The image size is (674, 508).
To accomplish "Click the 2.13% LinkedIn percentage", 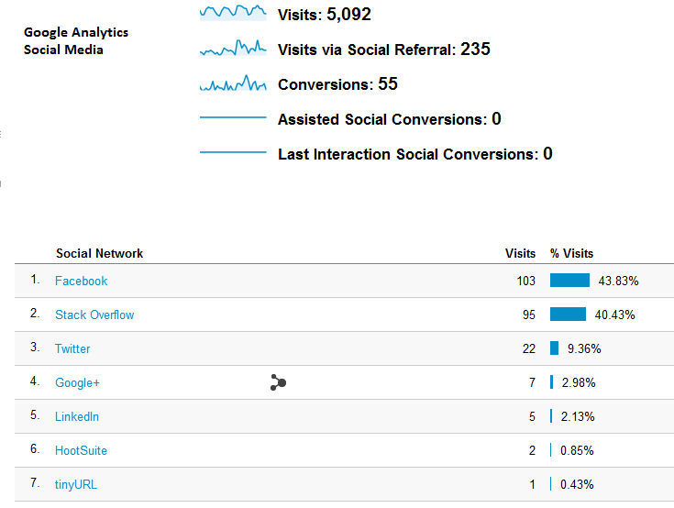I will pos(578,416).
